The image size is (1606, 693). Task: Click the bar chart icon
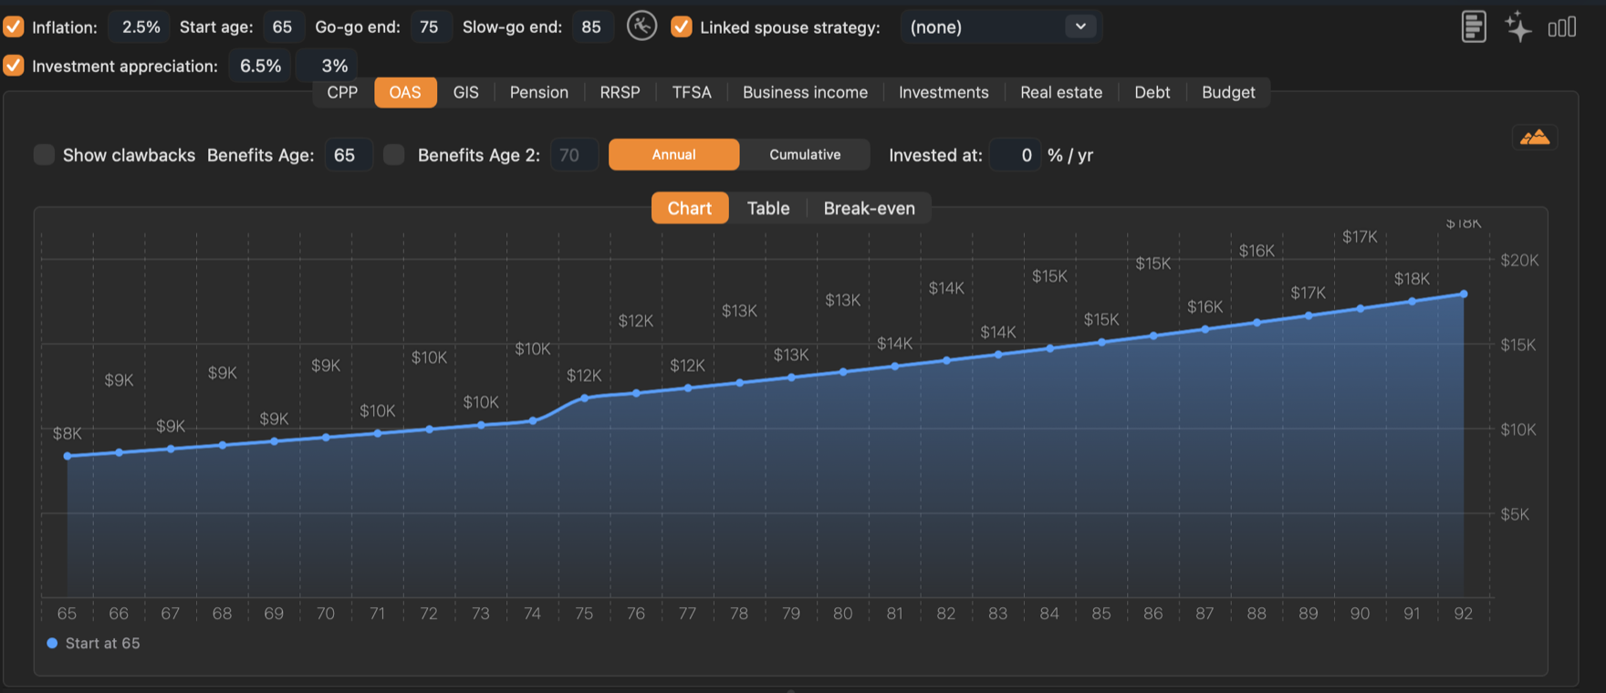[1562, 27]
